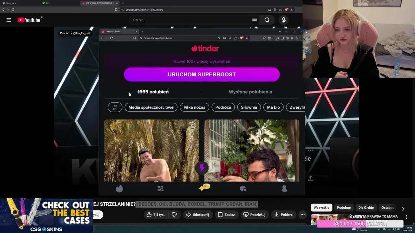Bookmark the Tinder page
The image size is (415, 233).
point(134,38)
